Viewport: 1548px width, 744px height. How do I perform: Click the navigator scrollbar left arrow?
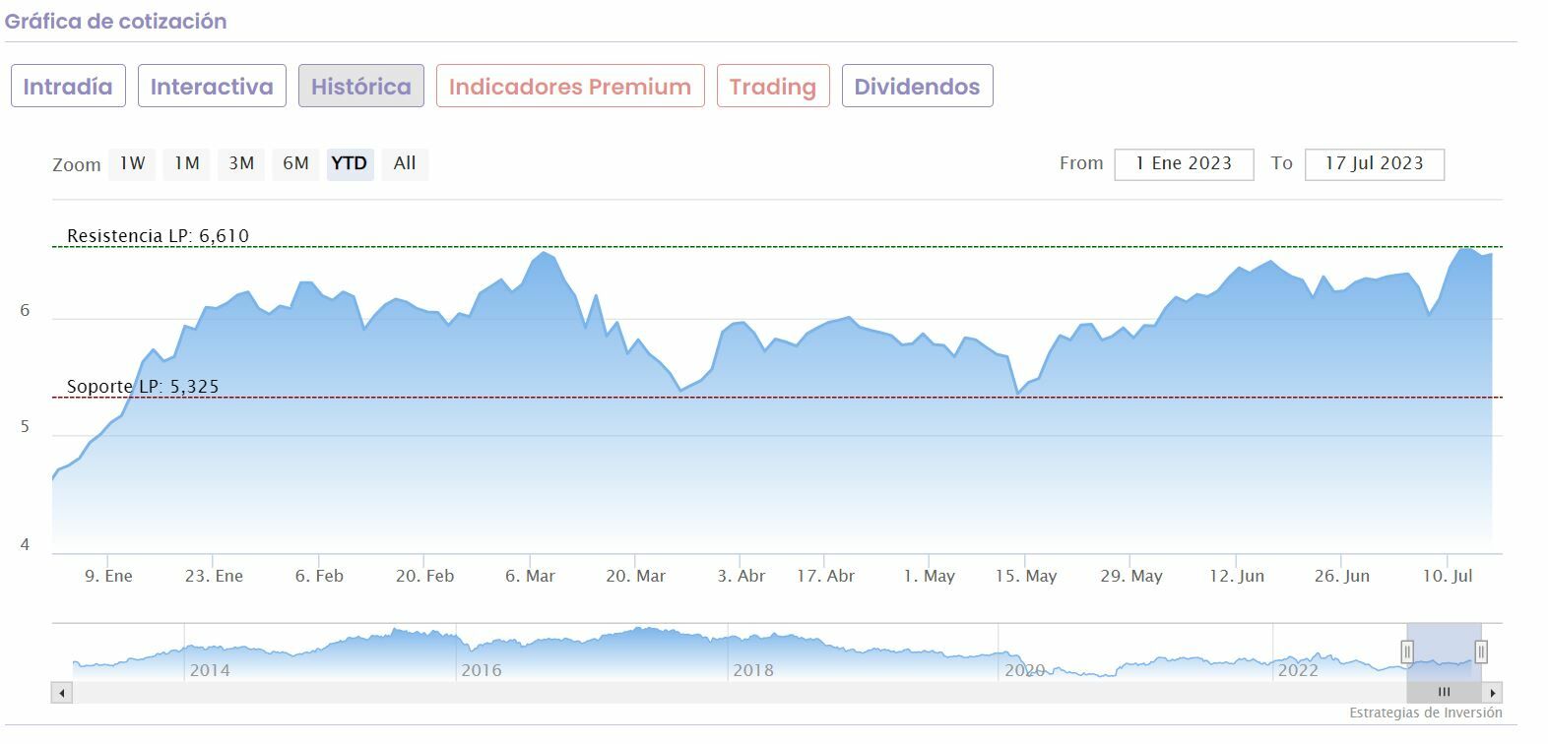(x=62, y=693)
